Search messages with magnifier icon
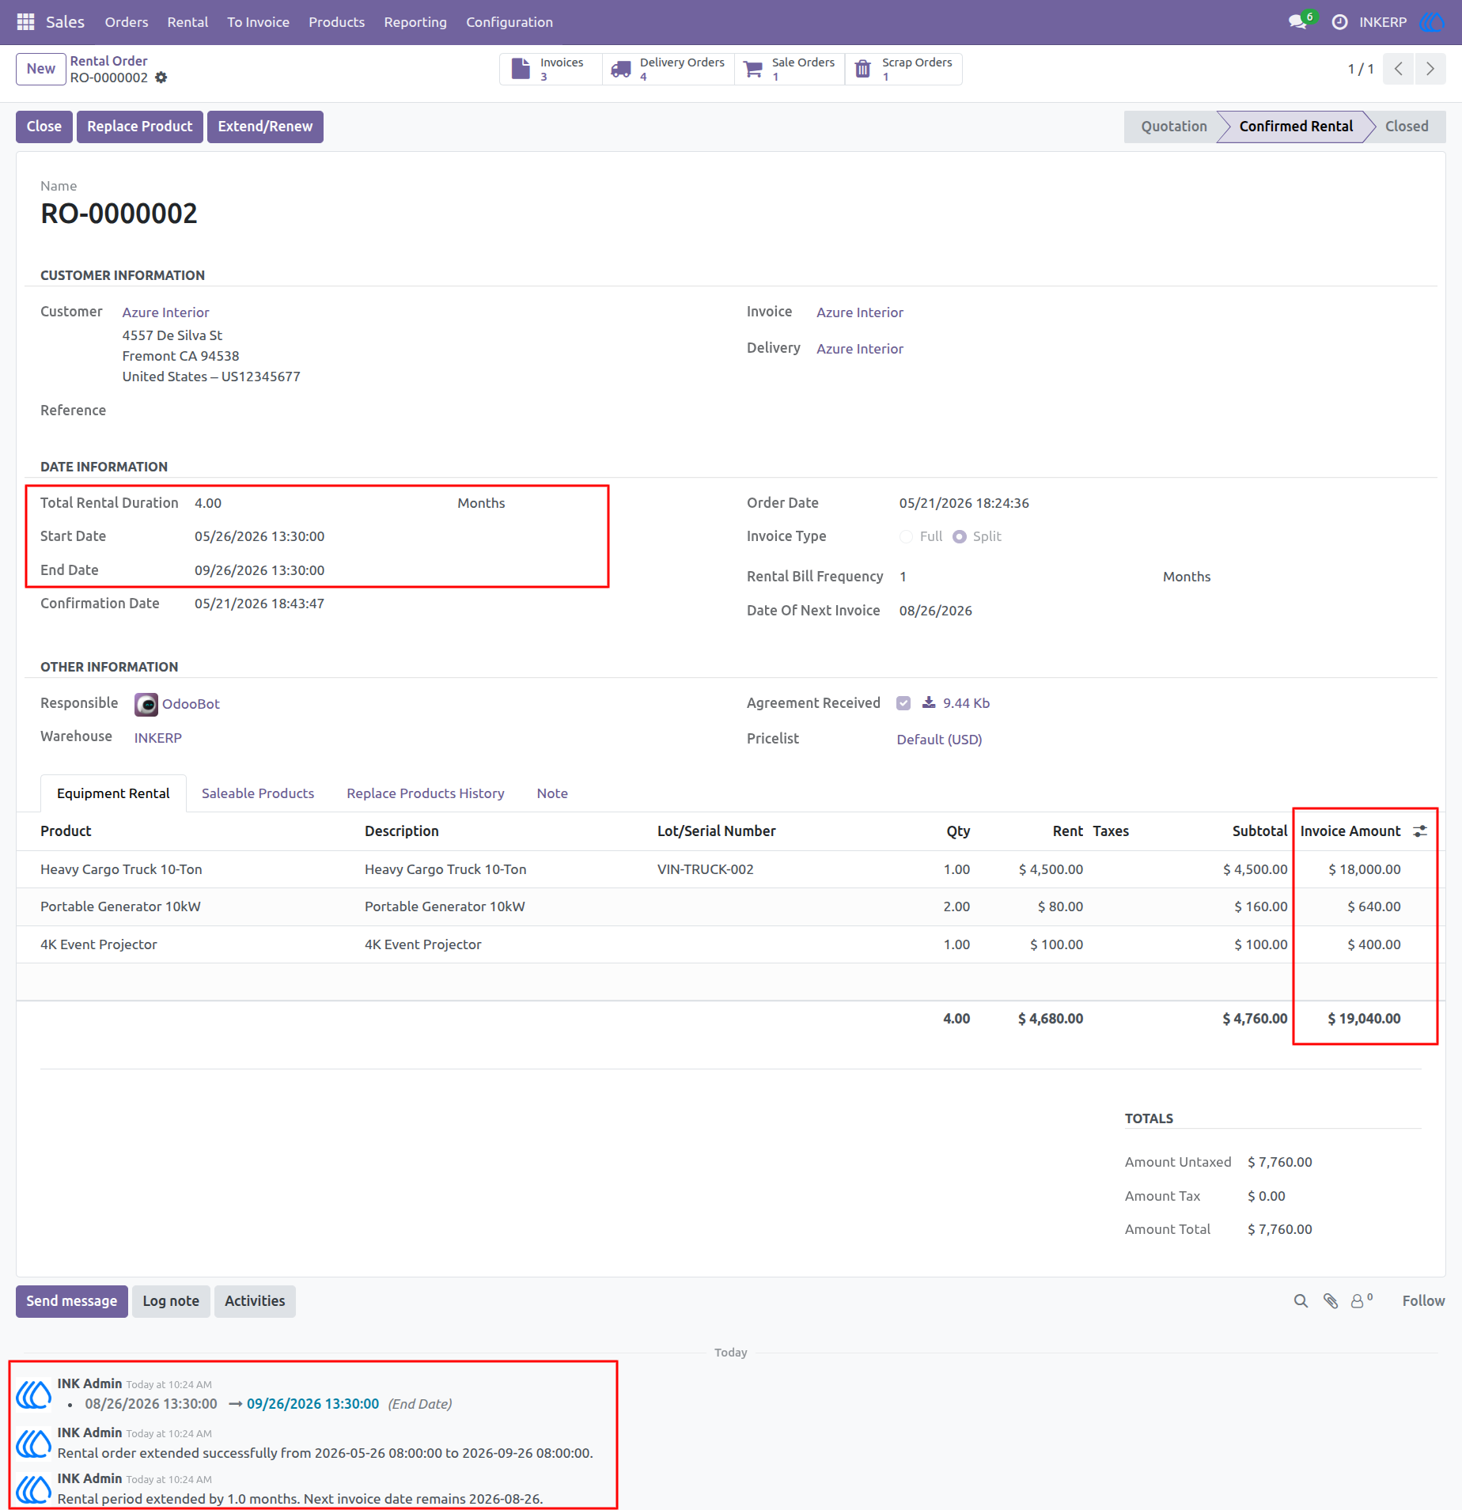Screen dimensions: 1462x1510 (1301, 1301)
